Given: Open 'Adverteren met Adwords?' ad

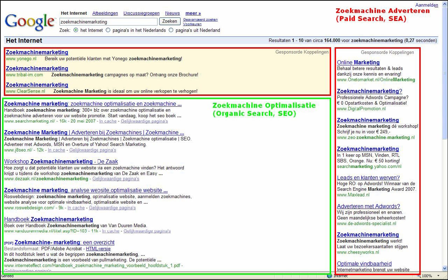Looking at the screenshot, I should (x=368, y=206).
